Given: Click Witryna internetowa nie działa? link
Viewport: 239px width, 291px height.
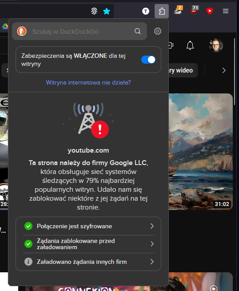Looking at the screenshot, I should 88,82.
